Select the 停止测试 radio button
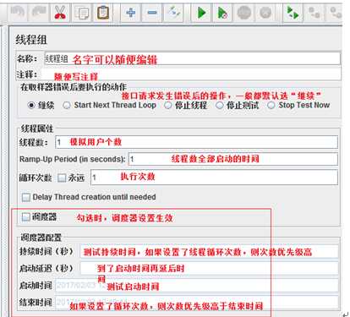 click(219, 106)
